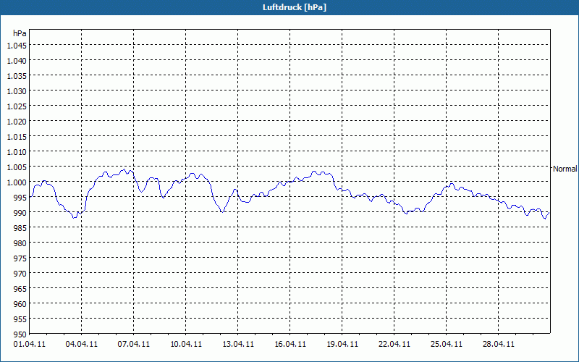
Task: Click the 28.04.11 date label
Action: tap(499, 345)
